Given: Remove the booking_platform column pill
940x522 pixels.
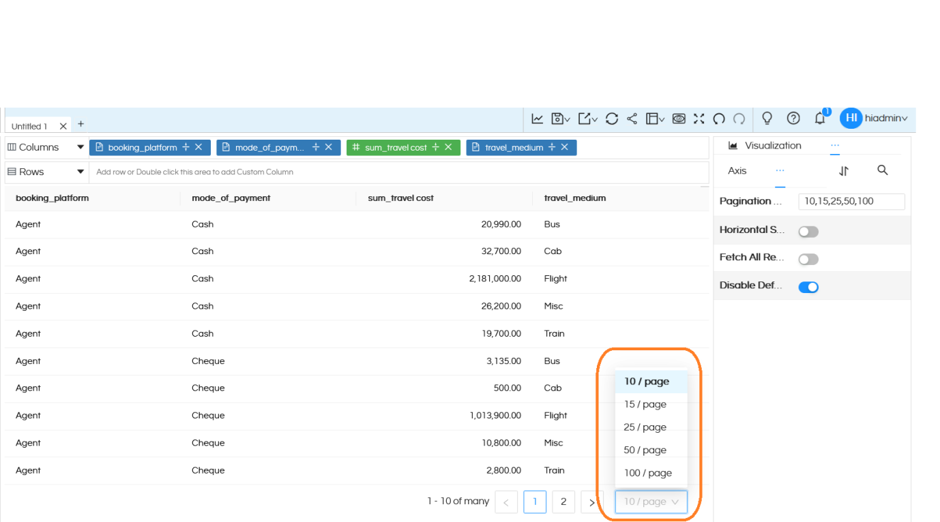Looking at the screenshot, I should (199, 147).
